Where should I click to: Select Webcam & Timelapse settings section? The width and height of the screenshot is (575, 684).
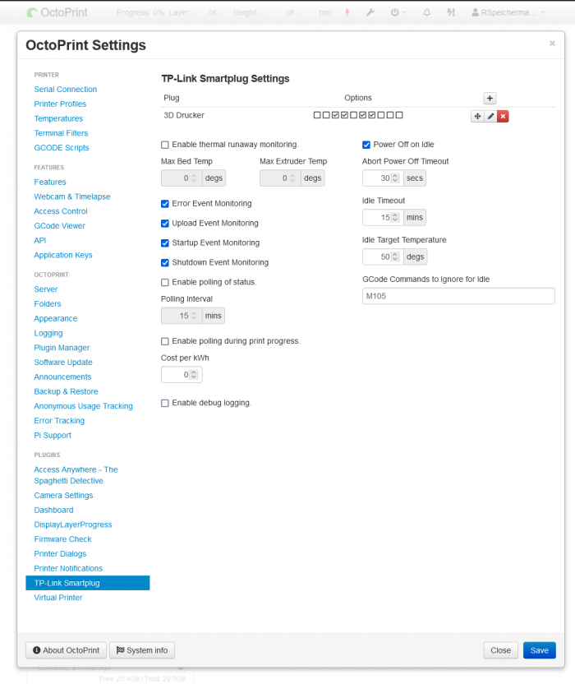tap(71, 196)
